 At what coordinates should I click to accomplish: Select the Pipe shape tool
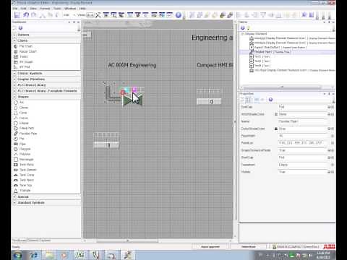[x=22, y=144]
